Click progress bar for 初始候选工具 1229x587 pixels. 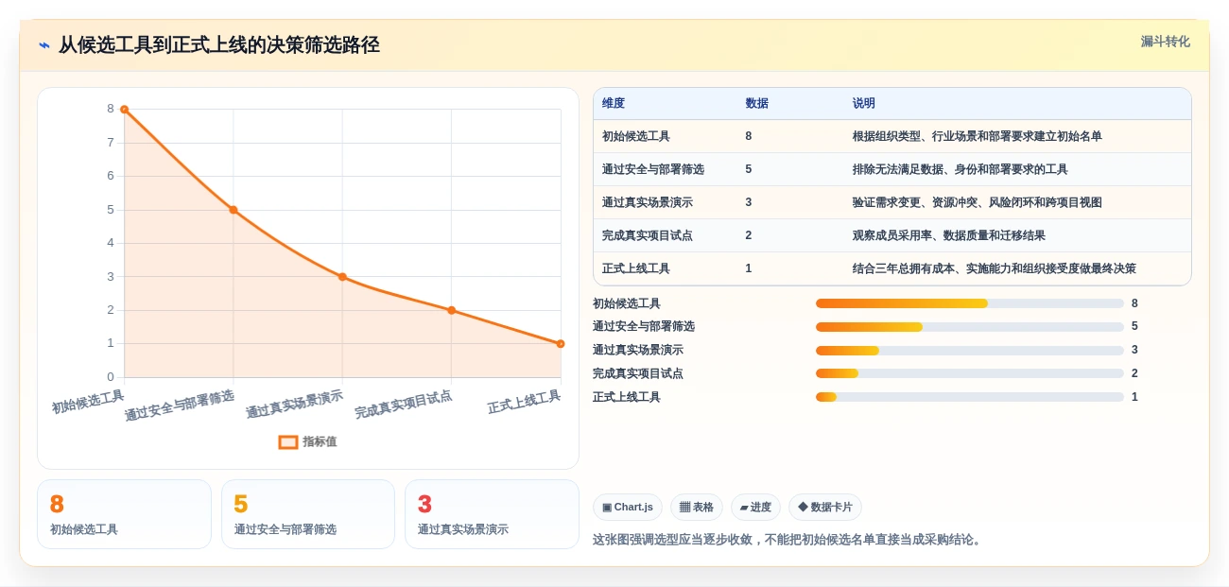click(x=970, y=303)
